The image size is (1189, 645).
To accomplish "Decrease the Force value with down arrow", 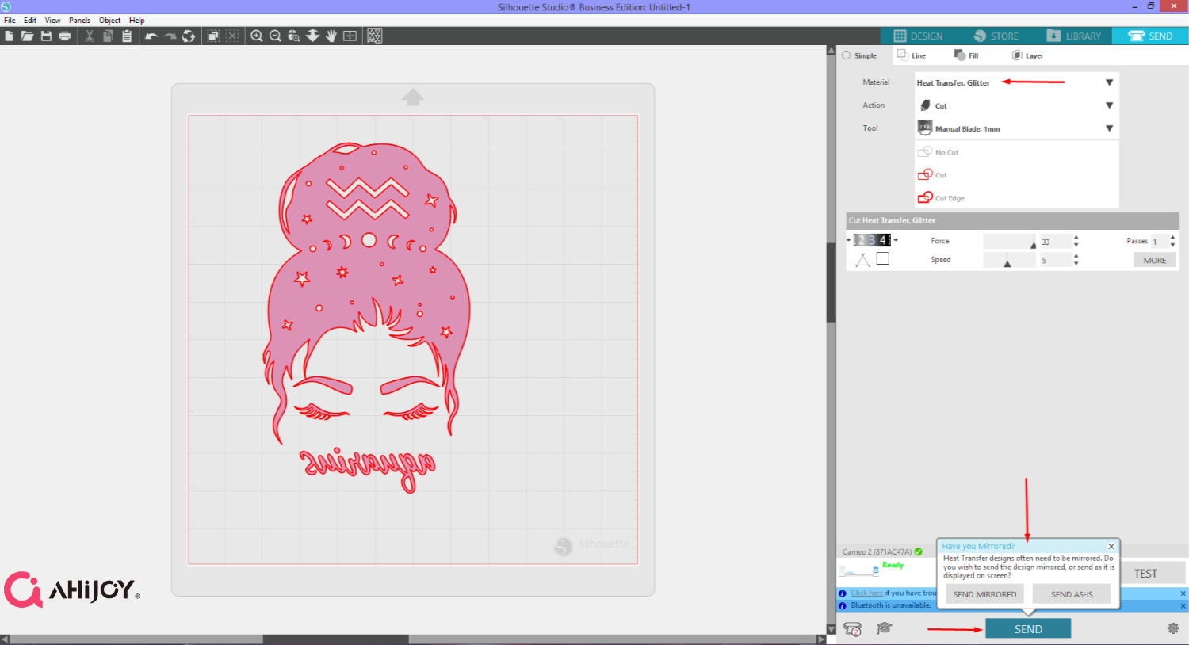I will click(1076, 245).
